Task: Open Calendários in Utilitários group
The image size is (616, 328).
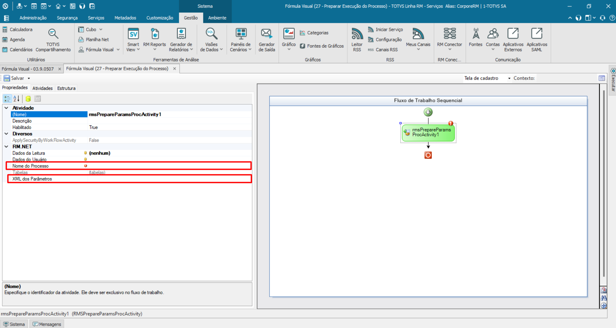Action: pos(17,50)
